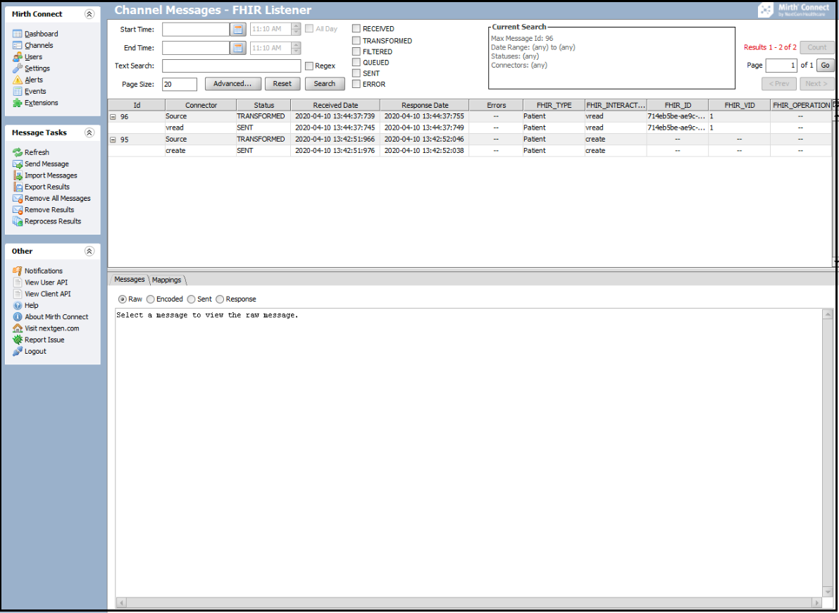Click the View User API icon
839x613 pixels.
point(17,282)
